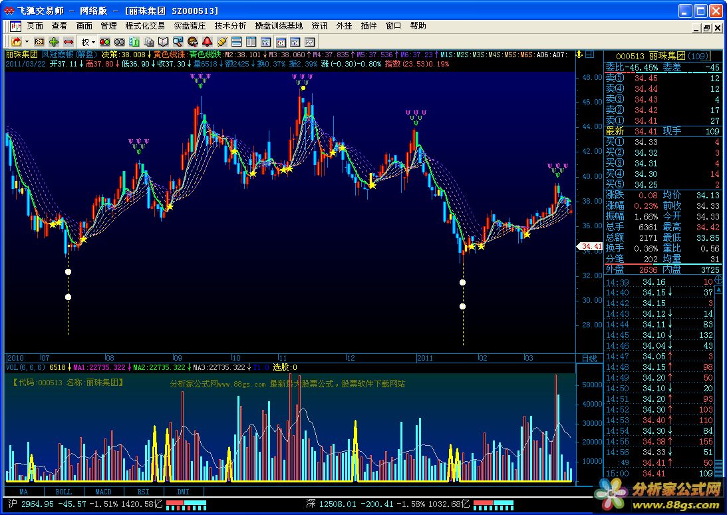The height and width of the screenshot is (515, 727).
Task: Click stock title 000513 丽珠集团 in quote panel
Action: [x=662, y=56]
